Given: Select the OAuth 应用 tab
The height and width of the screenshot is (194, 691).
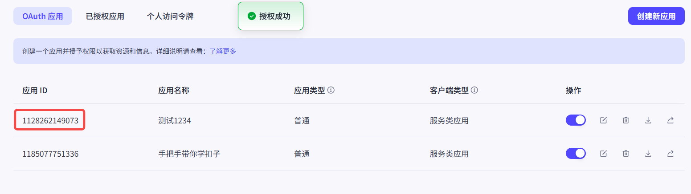Looking at the screenshot, I should 43,16.
